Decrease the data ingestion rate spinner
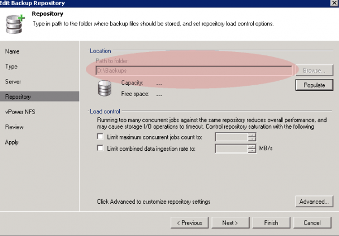 click(x=252, y=151)
